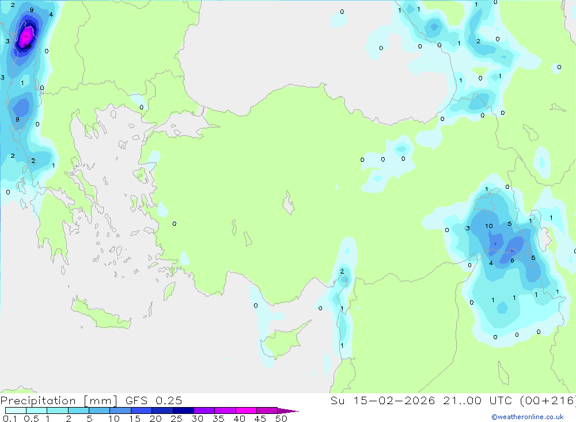
Task: Click the island of Cyprus on the map
Action: coord(283,343)
